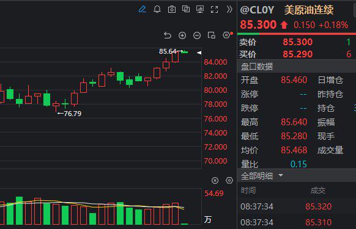Click the 76.79 low price annotation
Viewport: 356px width, 229px height.
pos(72,114)
